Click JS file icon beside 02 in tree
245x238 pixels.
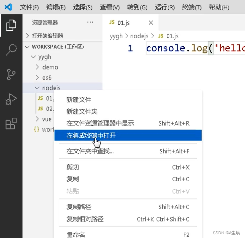[x=40, y=108]
